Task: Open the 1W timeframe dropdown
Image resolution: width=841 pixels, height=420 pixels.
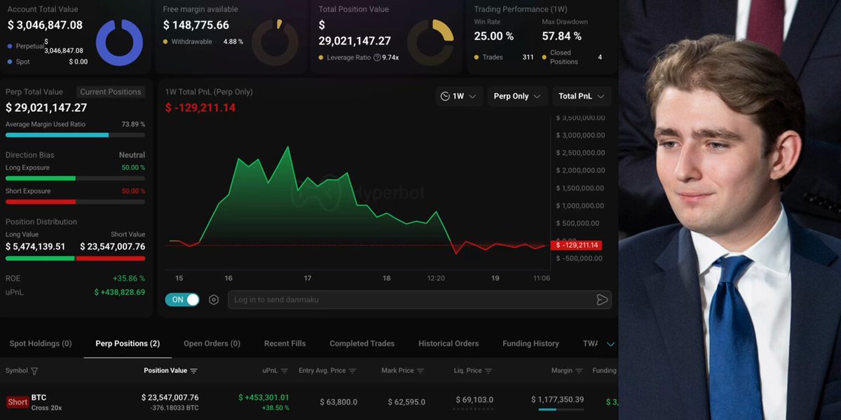Action: (x=459, y=96)
